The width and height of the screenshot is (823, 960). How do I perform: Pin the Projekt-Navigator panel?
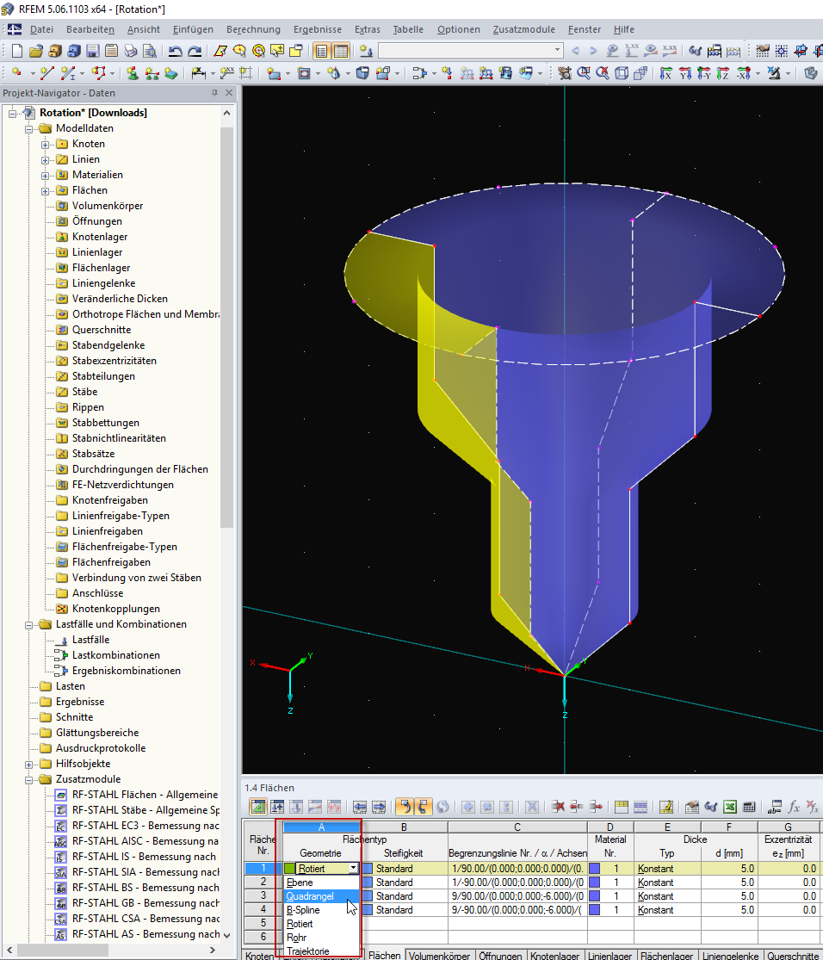(214, 93)
